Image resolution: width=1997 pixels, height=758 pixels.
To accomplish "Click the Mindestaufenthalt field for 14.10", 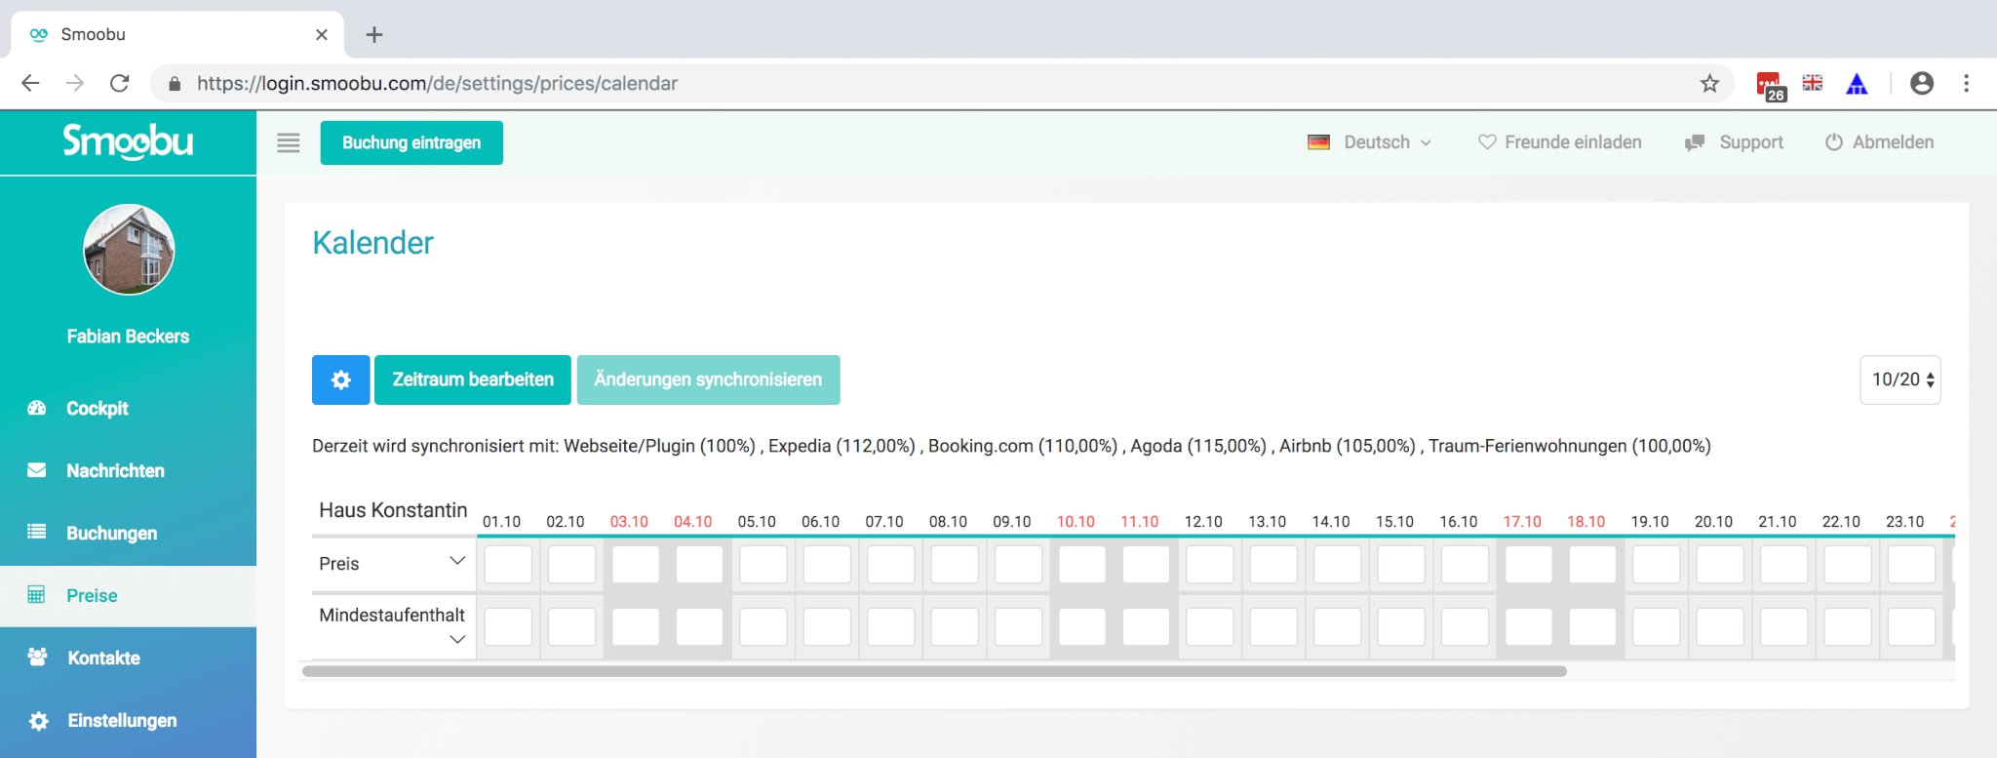I will click(1338, 626).
